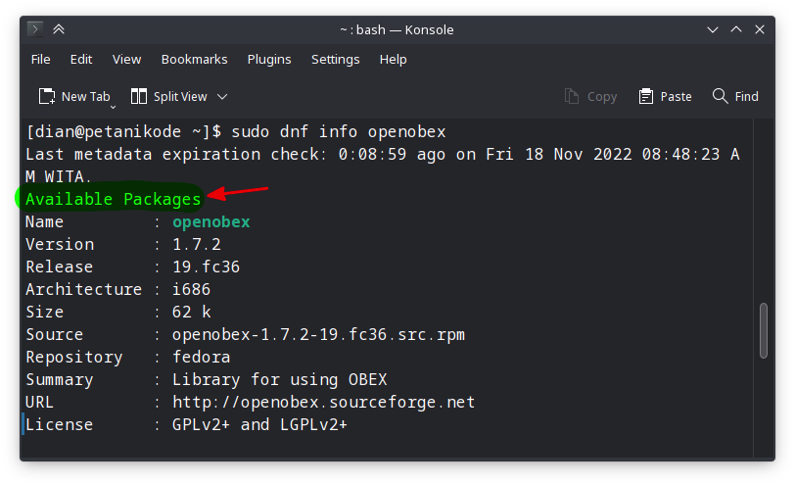The height and width of the screenshot is (485, 795).
Task: Click the New Tab page icon
Action: point(47,96)
